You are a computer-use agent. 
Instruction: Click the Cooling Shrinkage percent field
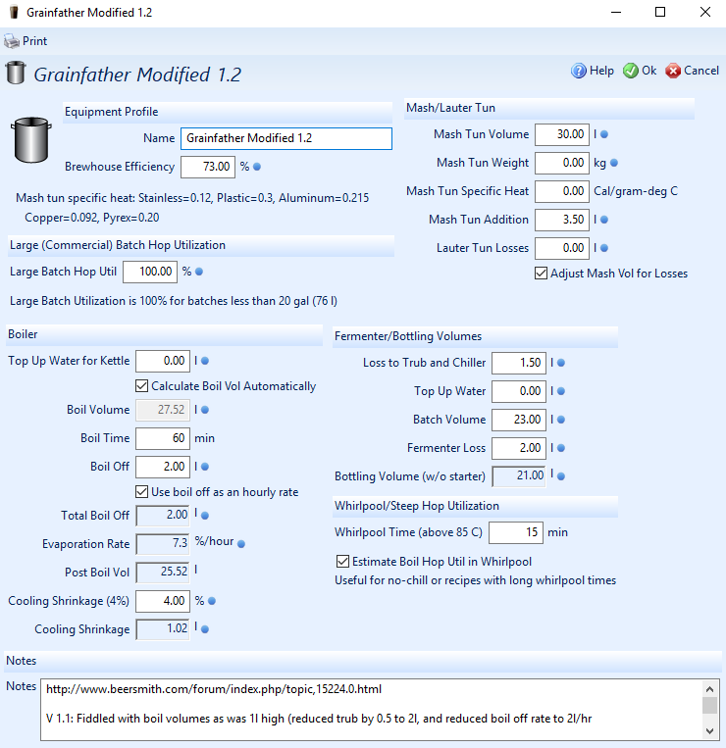[x=163, y=601]
